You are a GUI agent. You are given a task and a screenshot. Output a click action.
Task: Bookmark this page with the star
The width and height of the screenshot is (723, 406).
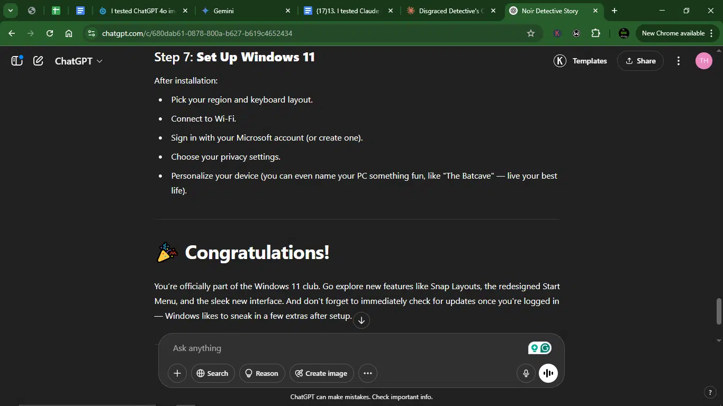click(x=531, y=33)
